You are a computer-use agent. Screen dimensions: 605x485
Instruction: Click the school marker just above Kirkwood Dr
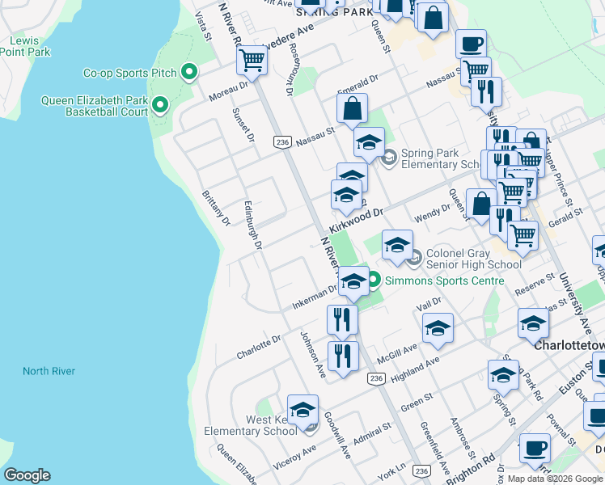[x=346, y=195]
